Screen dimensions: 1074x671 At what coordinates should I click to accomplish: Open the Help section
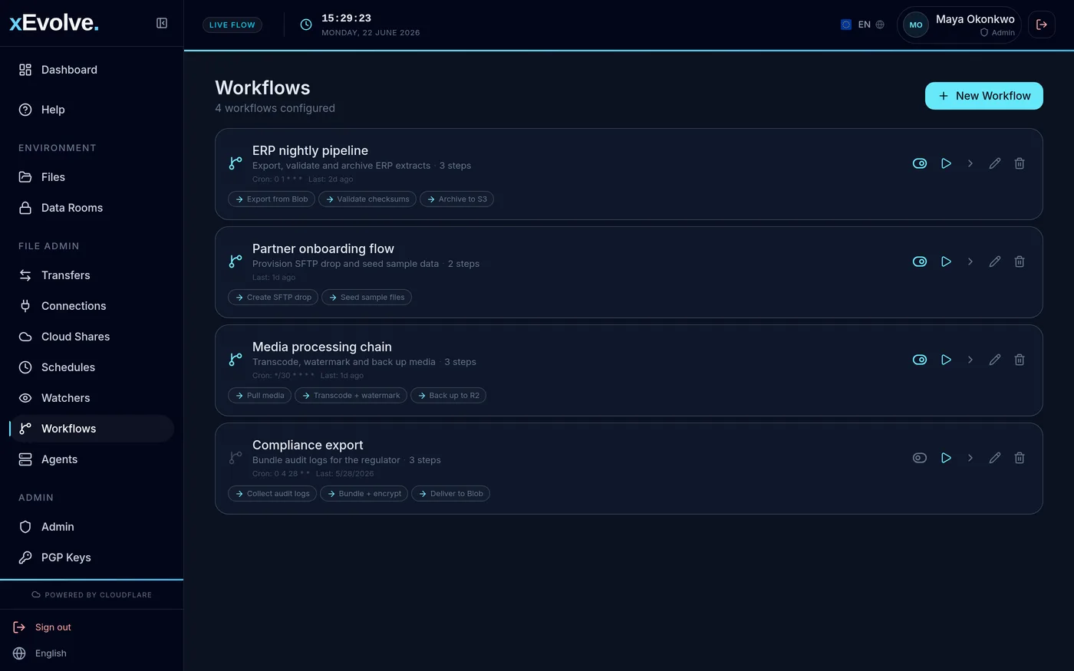click(x=91, y=110)
